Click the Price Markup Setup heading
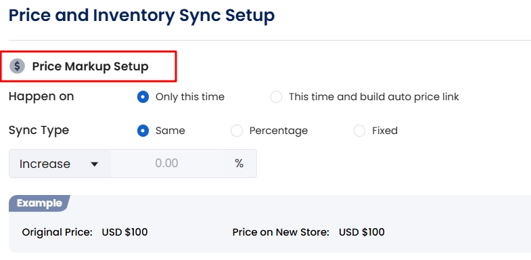This screenshot has width=531, height=260. (90, 66)
